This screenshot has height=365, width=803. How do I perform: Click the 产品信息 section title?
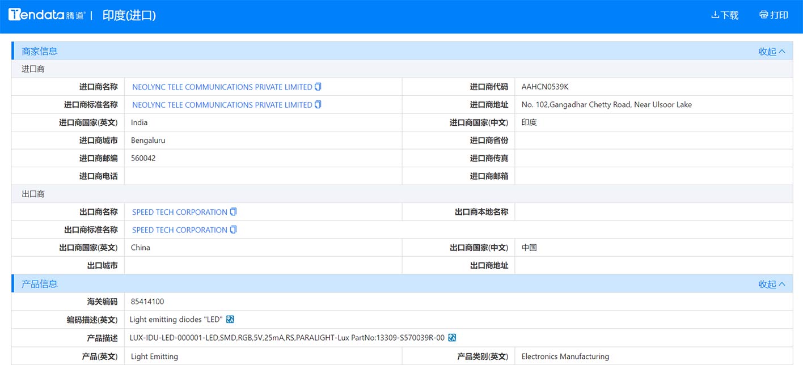[40, 284]
